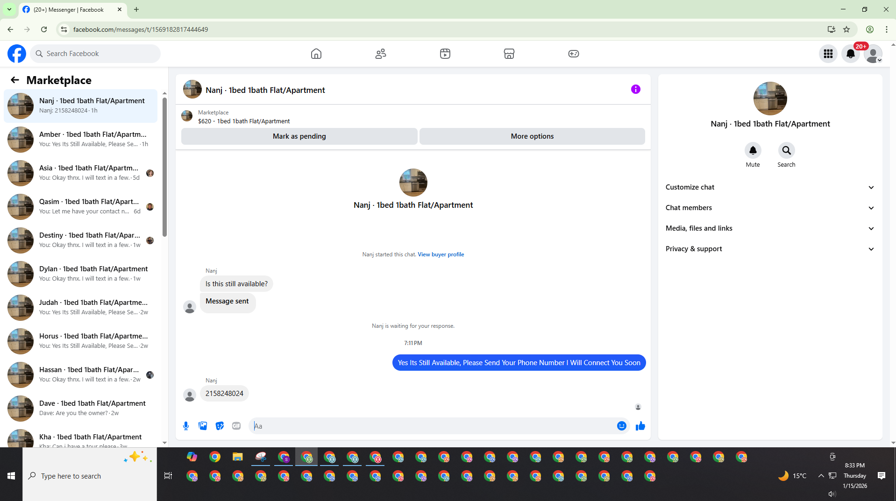Open the Qasim conversation in the list
Screen dimensions: 896x501
pyautogui.click(x=80, y=206)
